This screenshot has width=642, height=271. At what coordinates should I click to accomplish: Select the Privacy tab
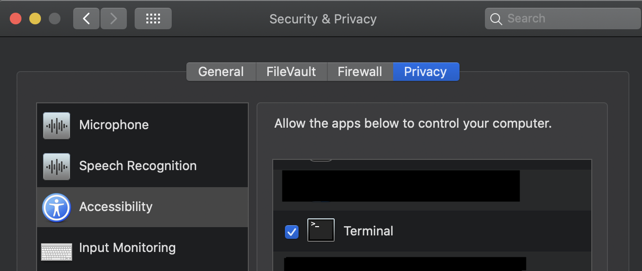(x=425, y=72)
